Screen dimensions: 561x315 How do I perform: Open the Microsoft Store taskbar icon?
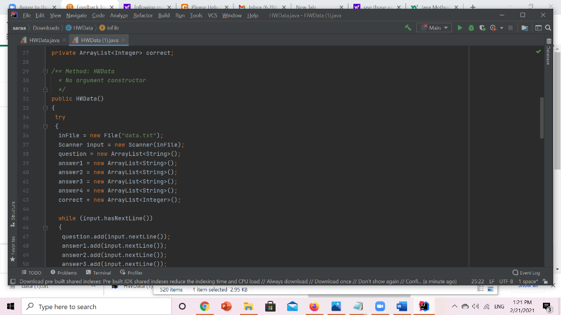click(x=270, y=306)
